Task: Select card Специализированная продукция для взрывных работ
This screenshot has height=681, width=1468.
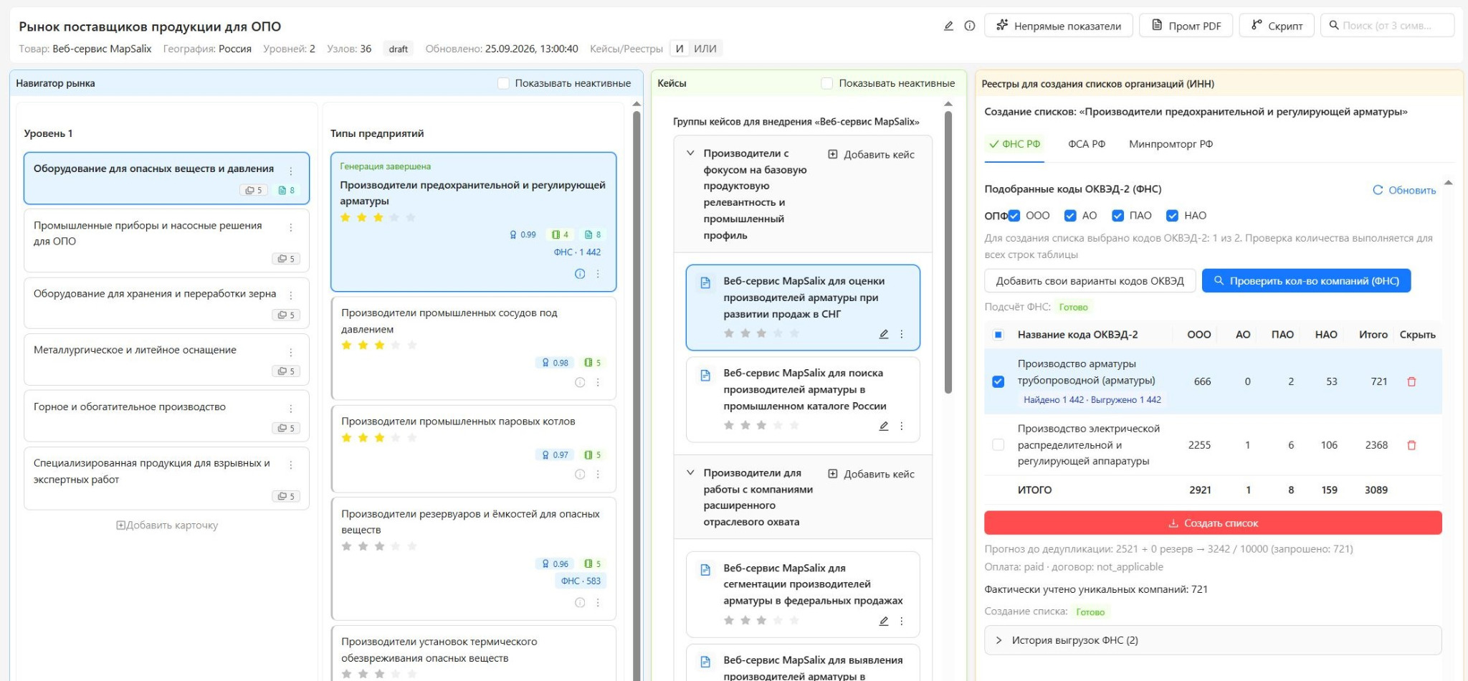Action: [166, 479]
